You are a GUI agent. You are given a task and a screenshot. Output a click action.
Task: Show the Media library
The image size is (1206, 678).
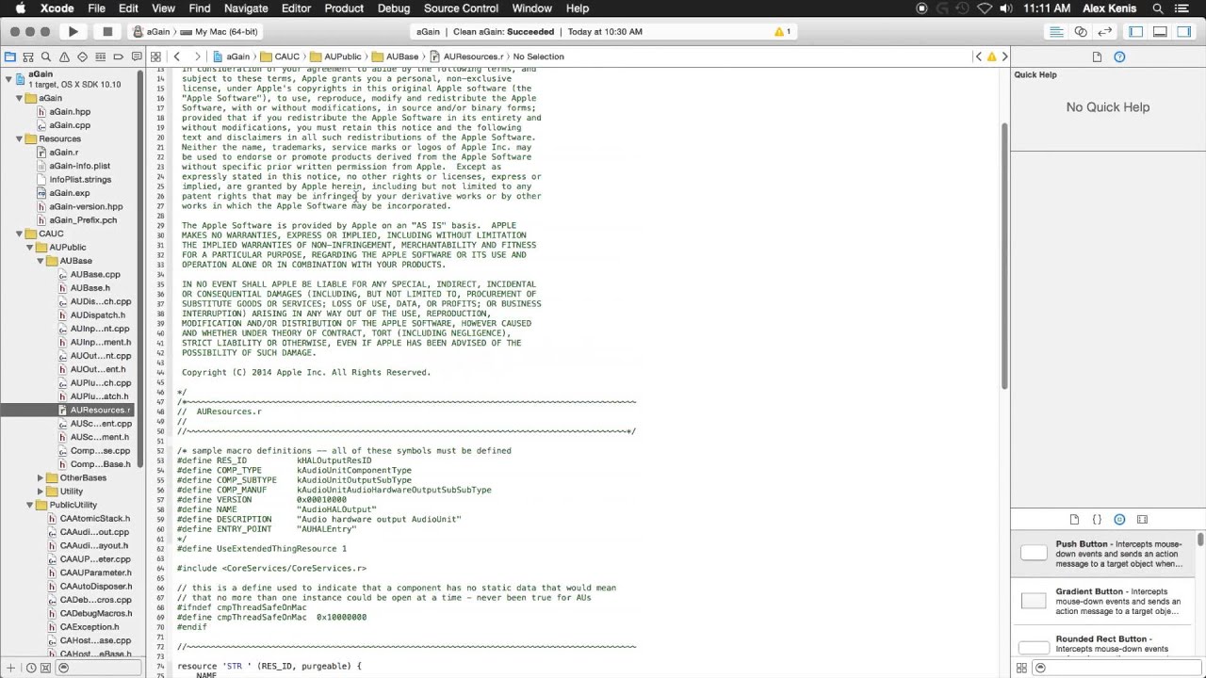(x=1142, y=520)
